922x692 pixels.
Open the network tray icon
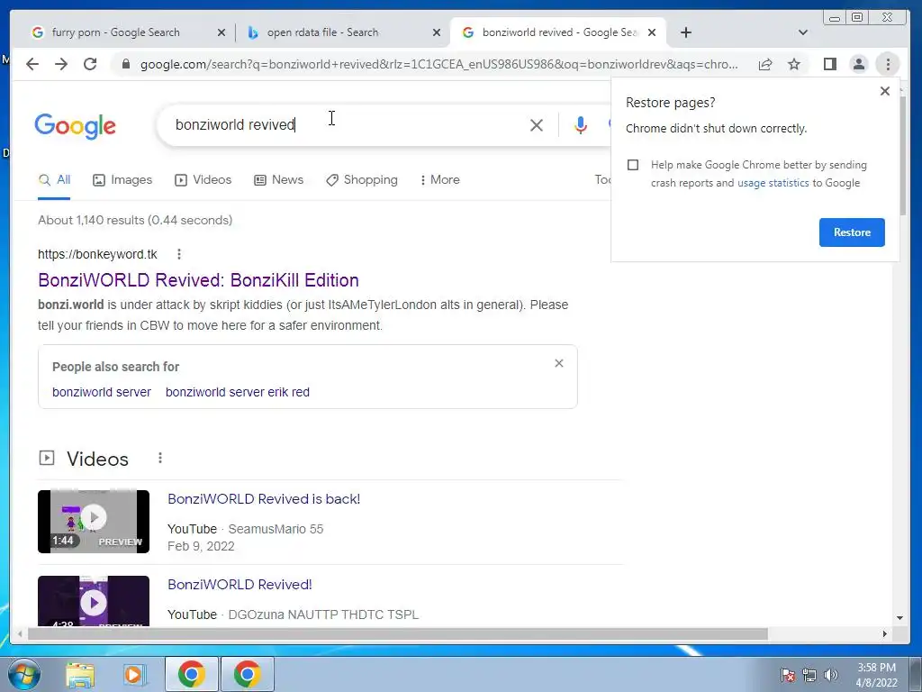click(x=809, y=675)
